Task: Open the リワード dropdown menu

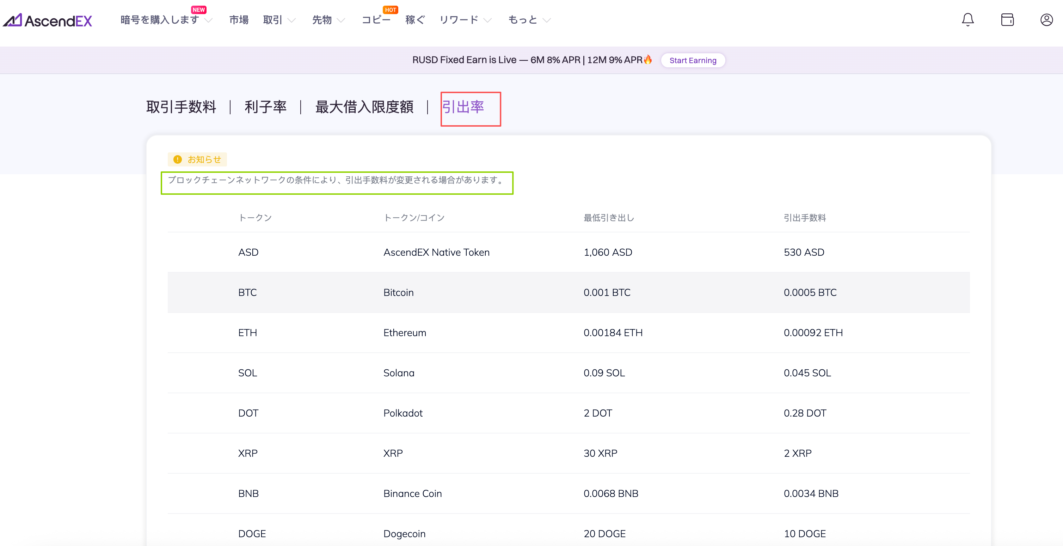Action: tap(487, 20)
